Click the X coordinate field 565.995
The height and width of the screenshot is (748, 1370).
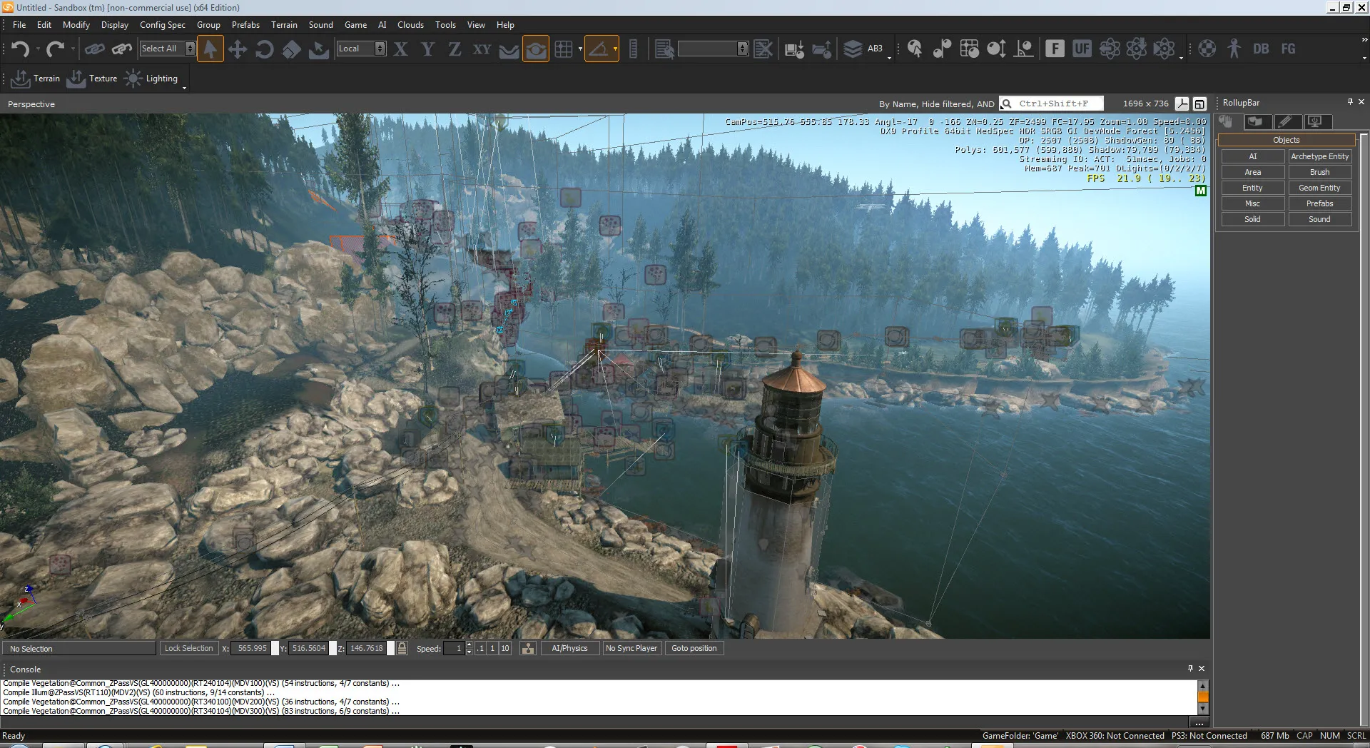252,648
